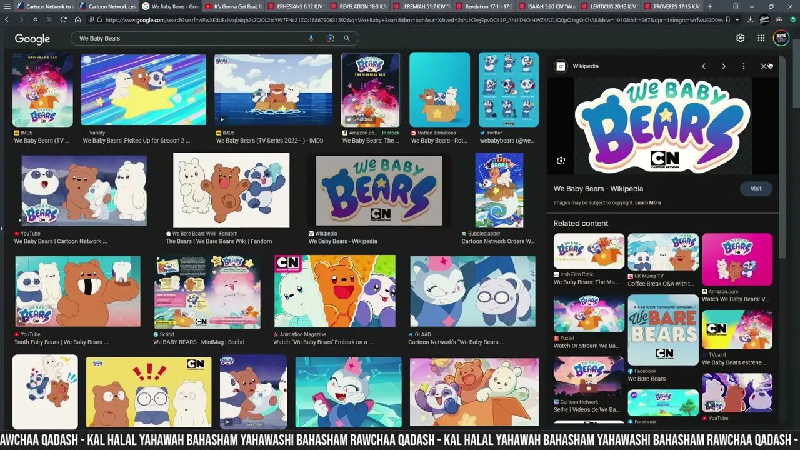This screenshot has width=800, height=450.
Task: Show next image in the preview panel
Action: [x=724, y=66]
